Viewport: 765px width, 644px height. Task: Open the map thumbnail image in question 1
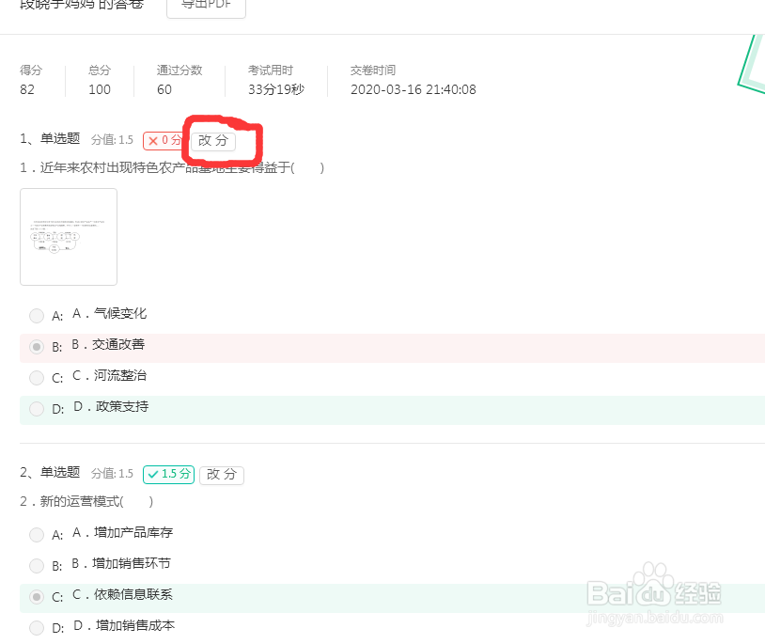[x=68, y=236]
